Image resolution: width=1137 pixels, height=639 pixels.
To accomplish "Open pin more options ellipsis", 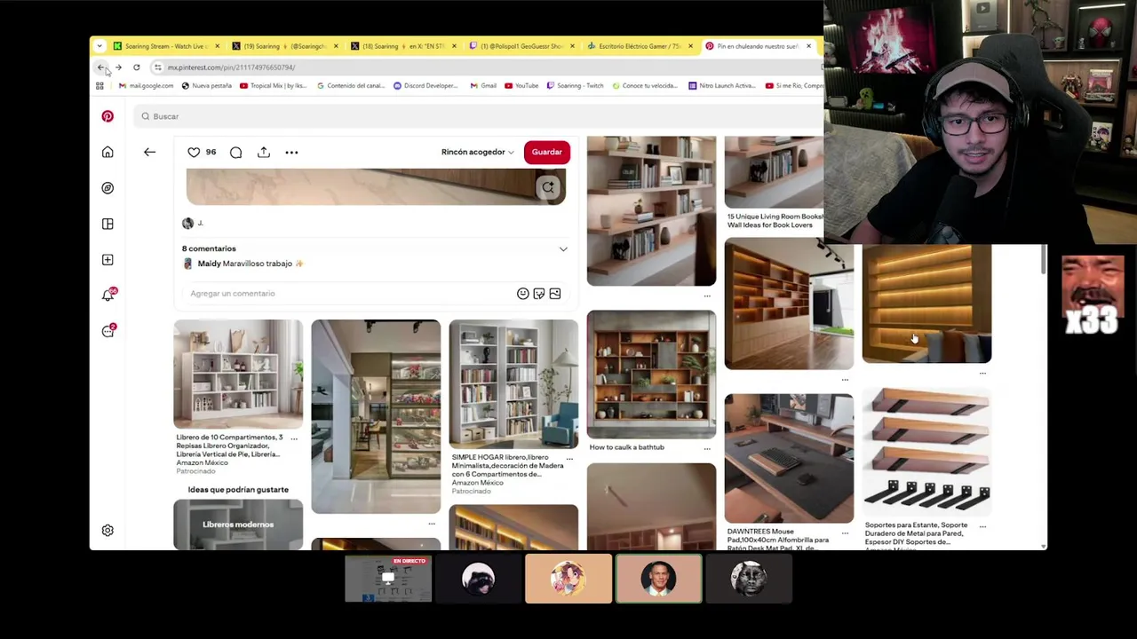I will click(x=291, y=153).
